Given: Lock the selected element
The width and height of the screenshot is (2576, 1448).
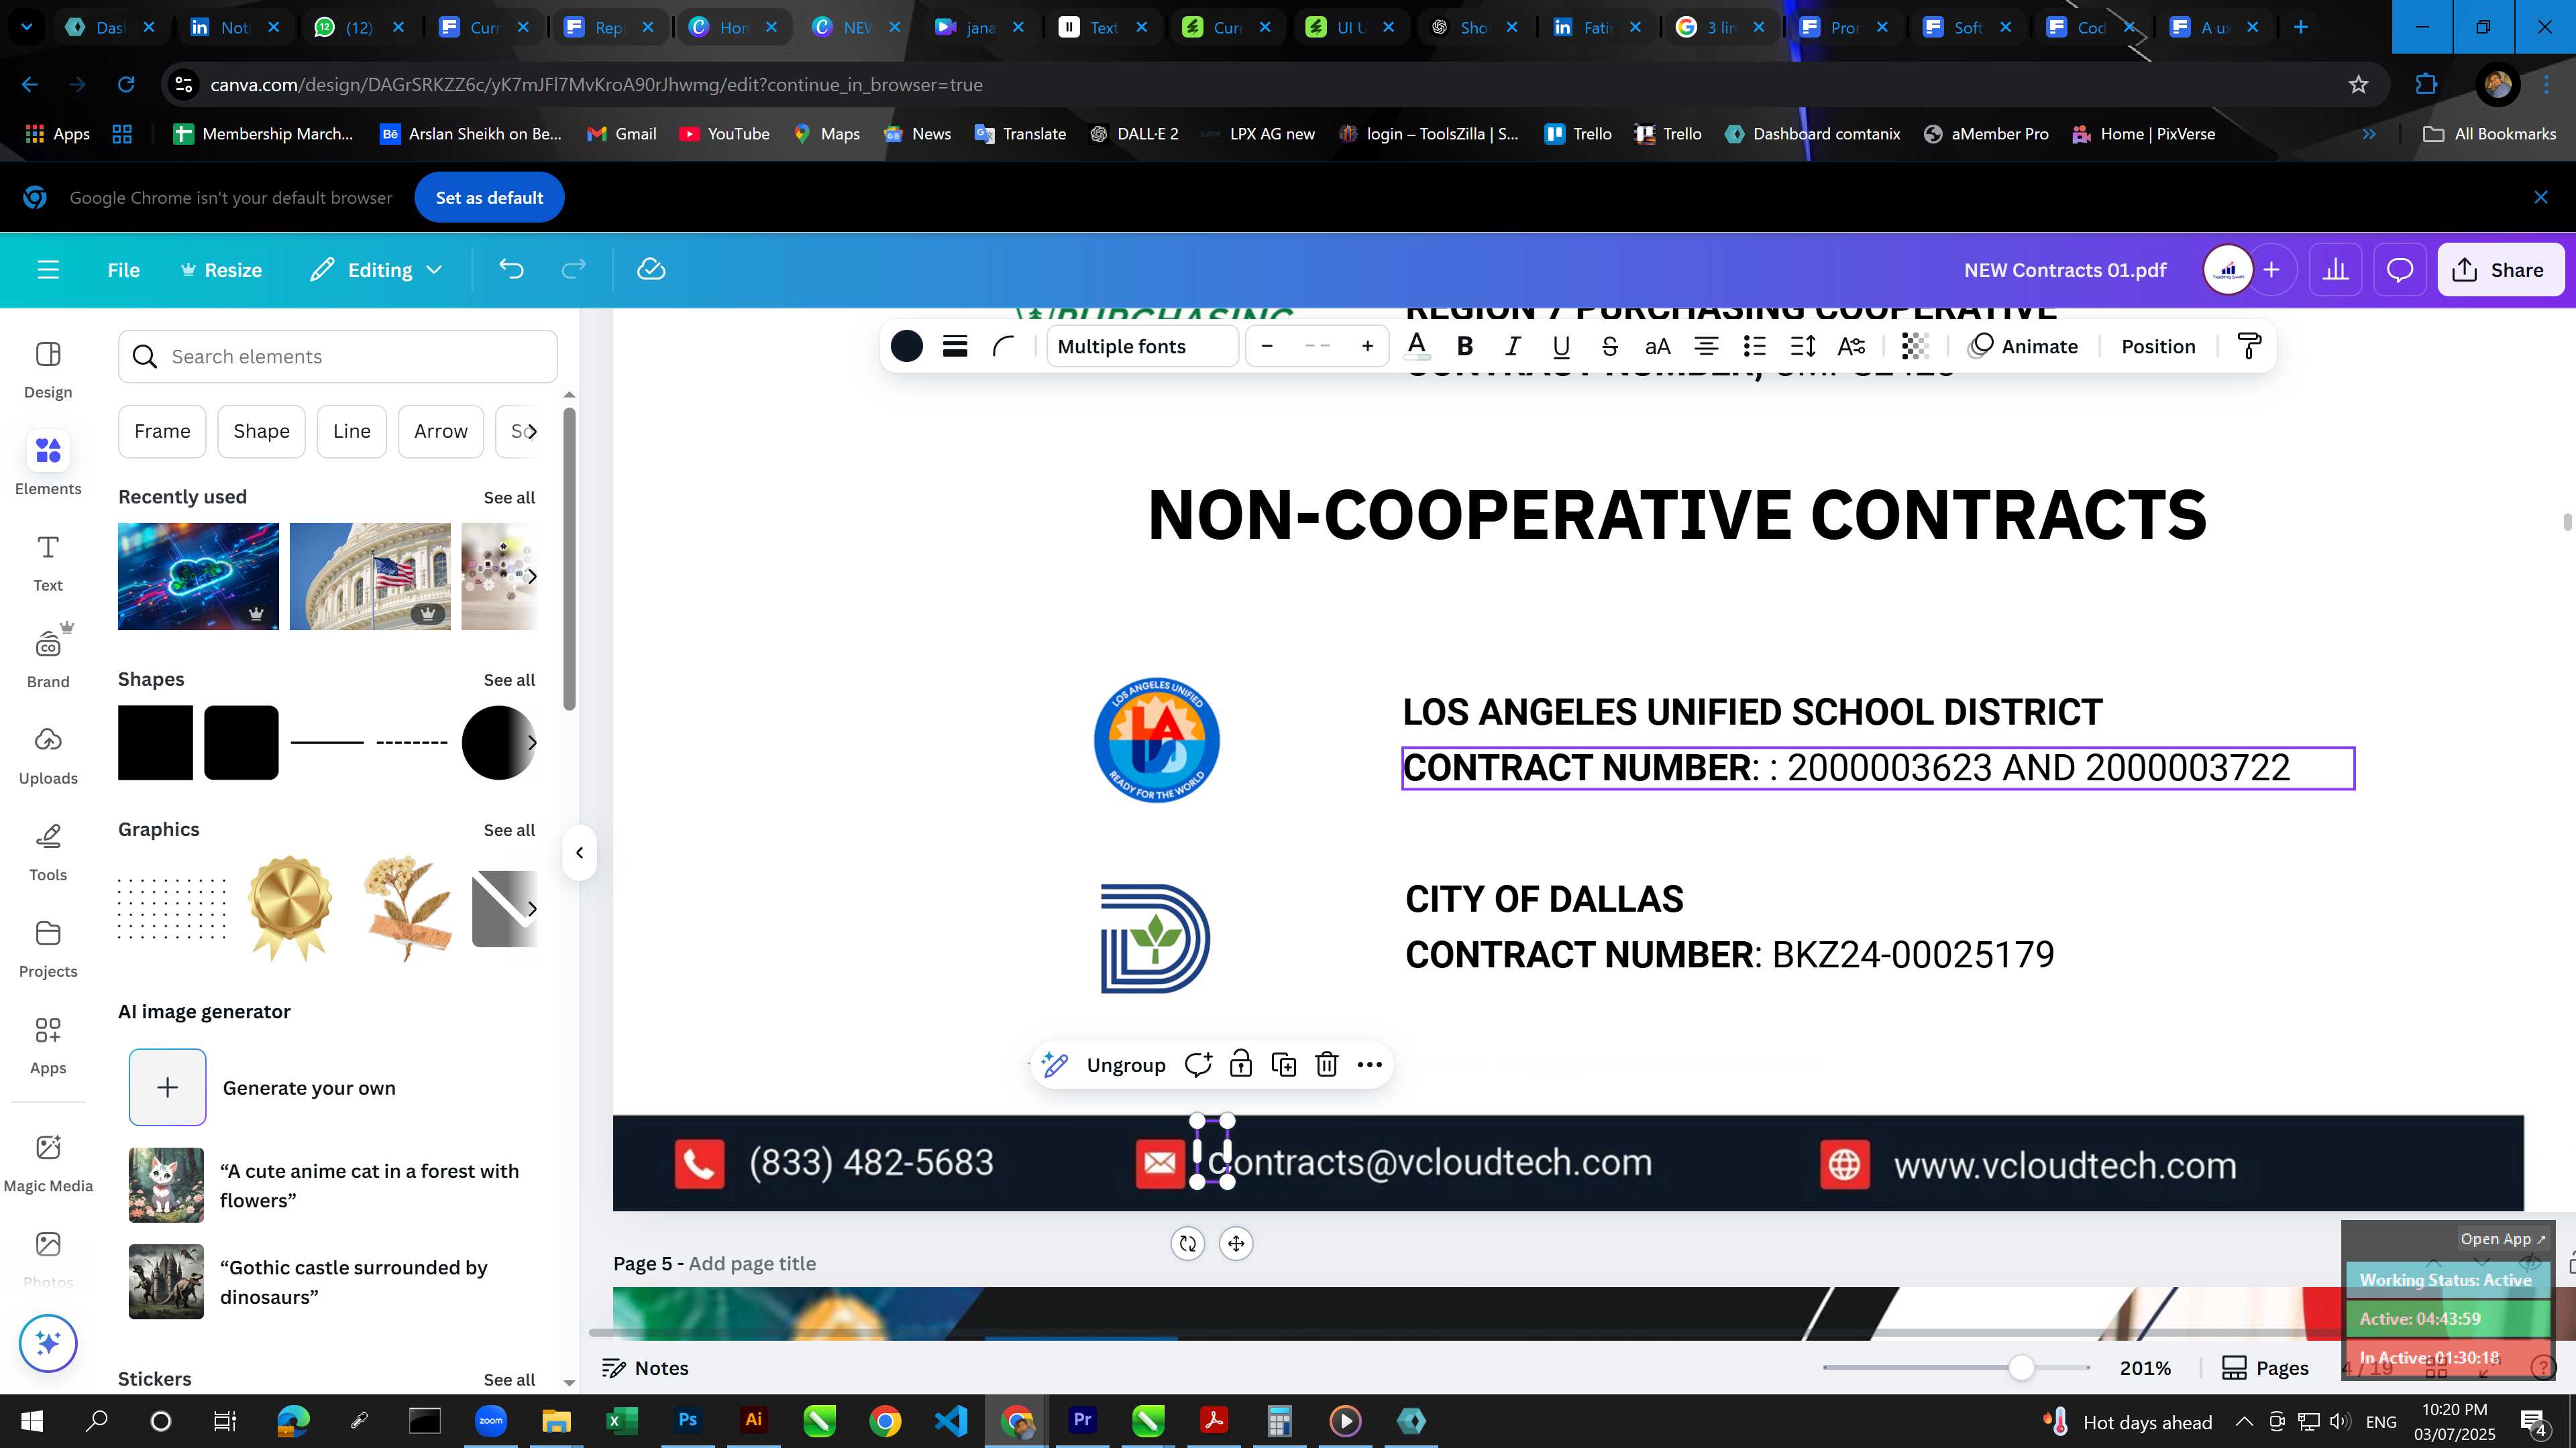Looking at the screenshot, I should pos(1241,1065).
